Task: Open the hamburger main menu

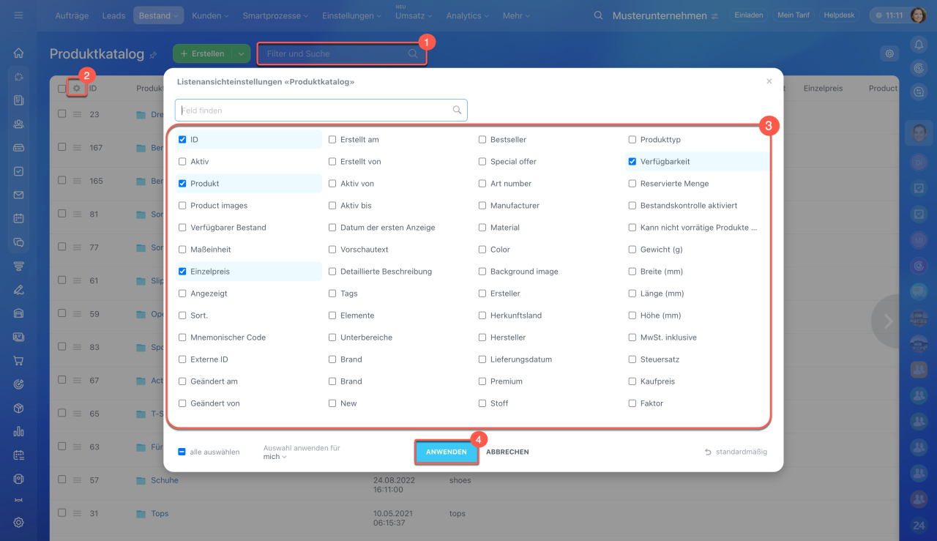Action: click(x=19, y=15)
